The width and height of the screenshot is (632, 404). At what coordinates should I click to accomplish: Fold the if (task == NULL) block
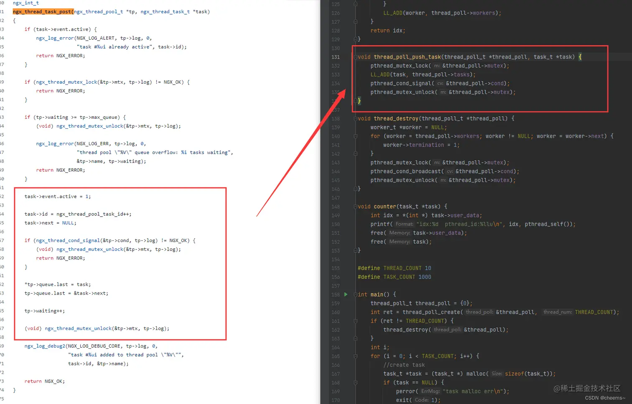[x=355, y=382]
